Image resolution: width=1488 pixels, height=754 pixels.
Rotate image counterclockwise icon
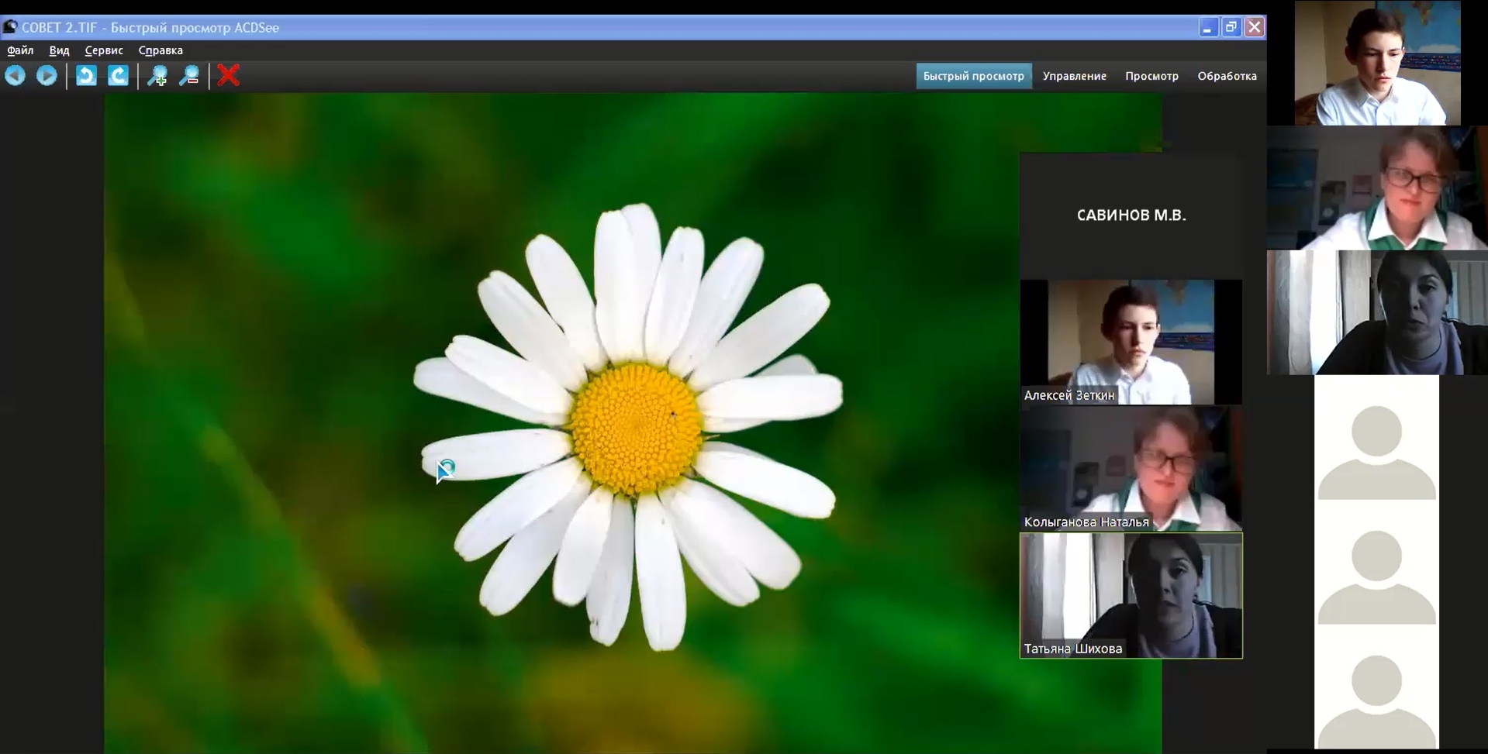coord(86,76)
